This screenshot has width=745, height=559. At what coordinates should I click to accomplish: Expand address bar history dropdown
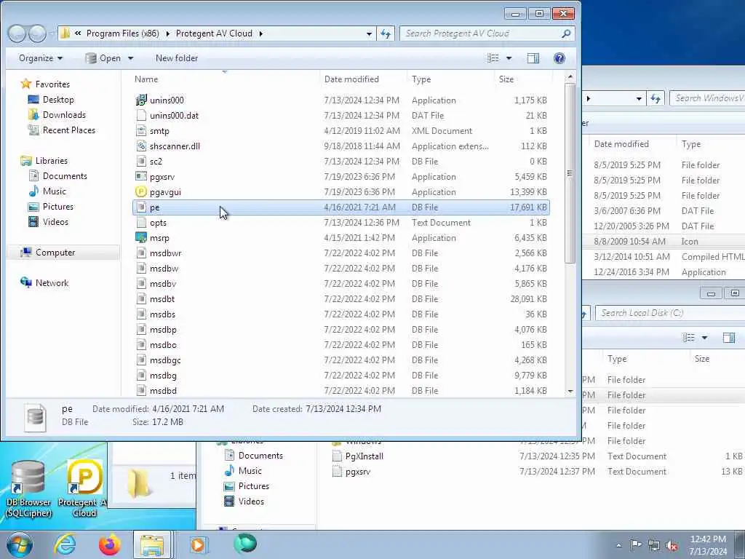pyautogui.click(x=369, y=33)
